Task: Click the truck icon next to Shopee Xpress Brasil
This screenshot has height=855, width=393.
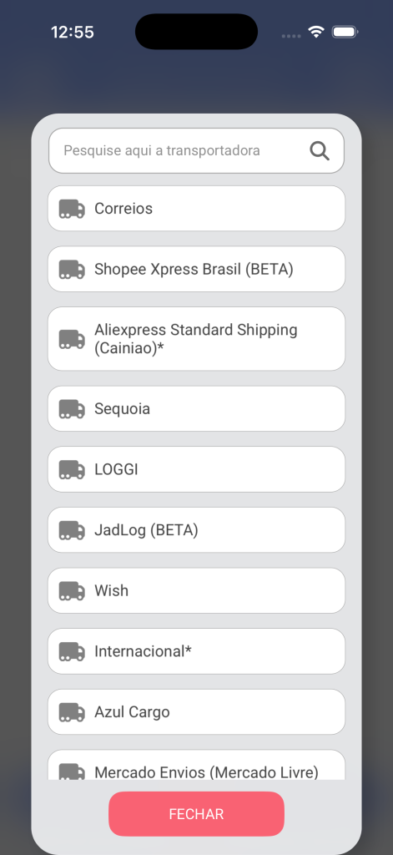Action: [72, 270]
